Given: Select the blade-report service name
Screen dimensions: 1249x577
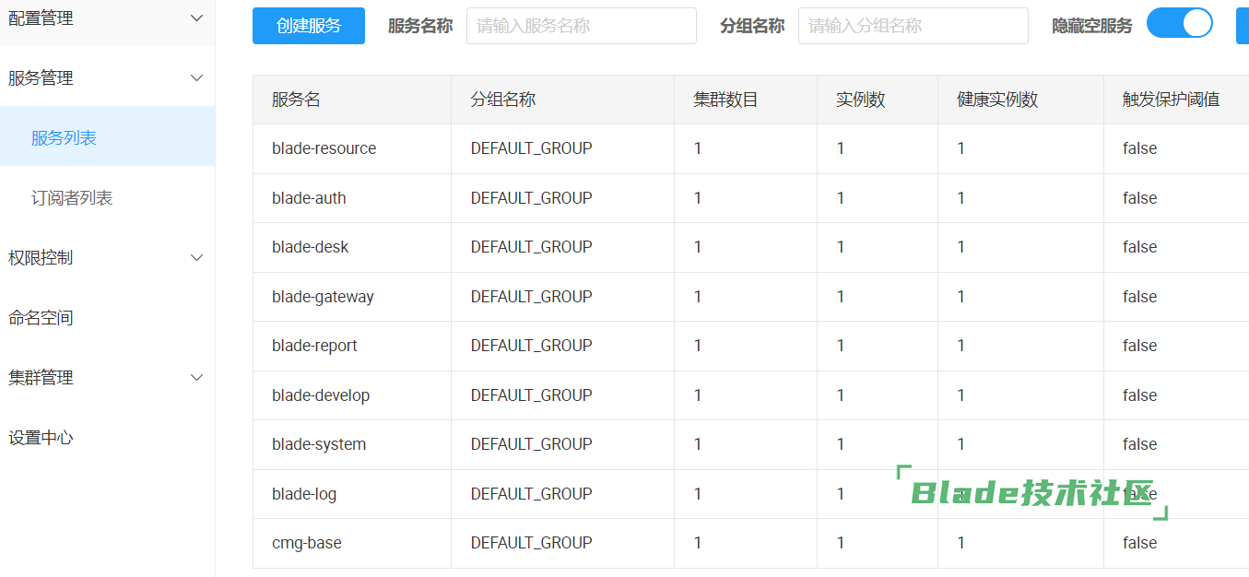Looking at the screenshot, I should pos(314,346).
